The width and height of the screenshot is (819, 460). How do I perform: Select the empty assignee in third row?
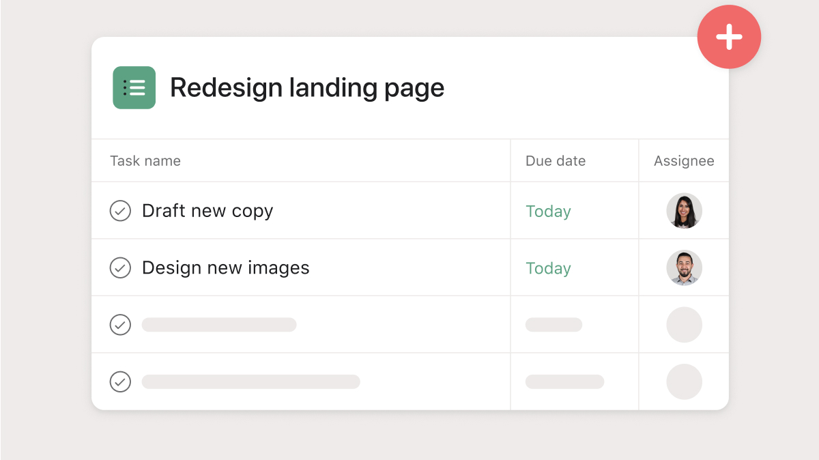[x=684, y=325]
